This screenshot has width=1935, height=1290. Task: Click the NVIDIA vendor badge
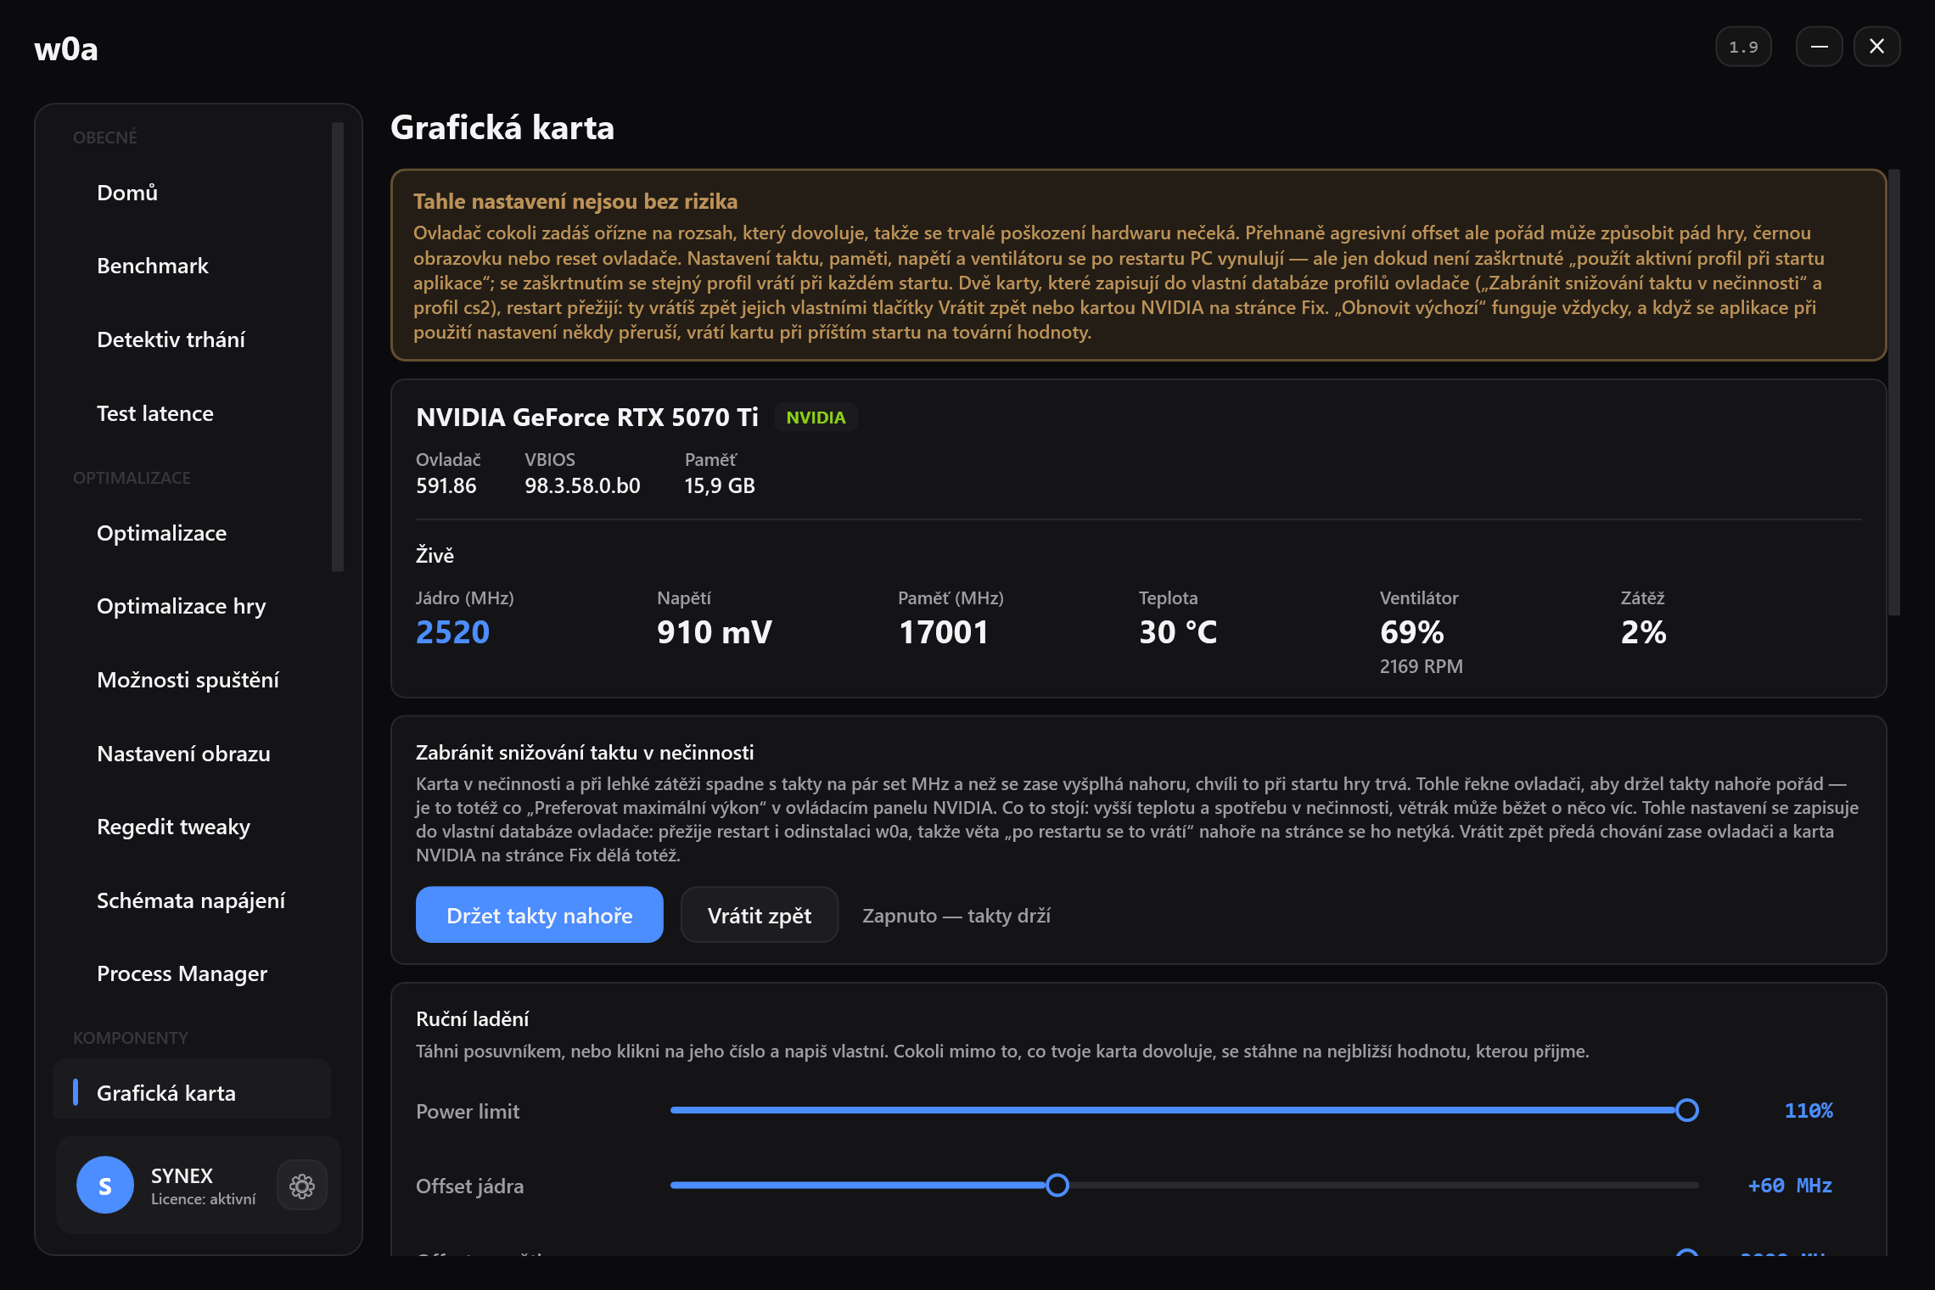816,418
